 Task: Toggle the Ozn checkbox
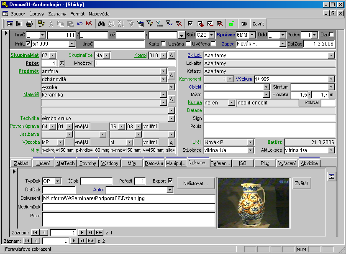click(x=332, y=35)
